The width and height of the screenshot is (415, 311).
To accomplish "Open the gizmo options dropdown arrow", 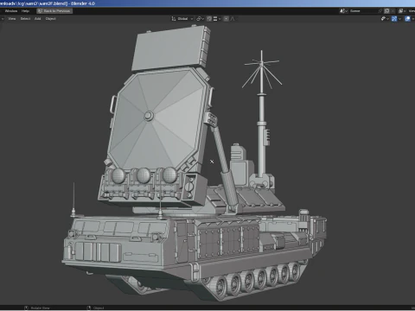I will tap(400, 19).
